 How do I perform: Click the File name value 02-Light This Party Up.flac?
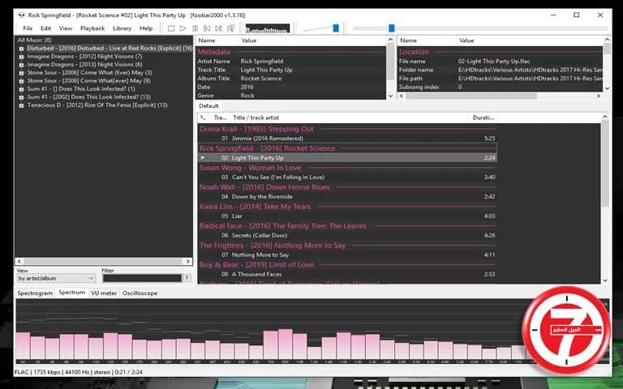coord(494,62)
